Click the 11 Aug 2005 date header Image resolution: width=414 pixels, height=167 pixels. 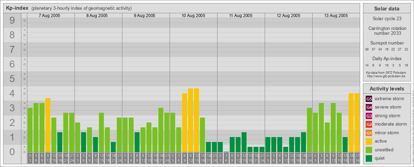point(241,16)
